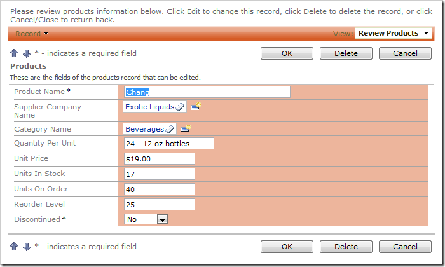Click the bottom next record down arrow
Image resolution: width=445 pixels, height=267 pixels.
pyautogui.click(x=27, y=247)
